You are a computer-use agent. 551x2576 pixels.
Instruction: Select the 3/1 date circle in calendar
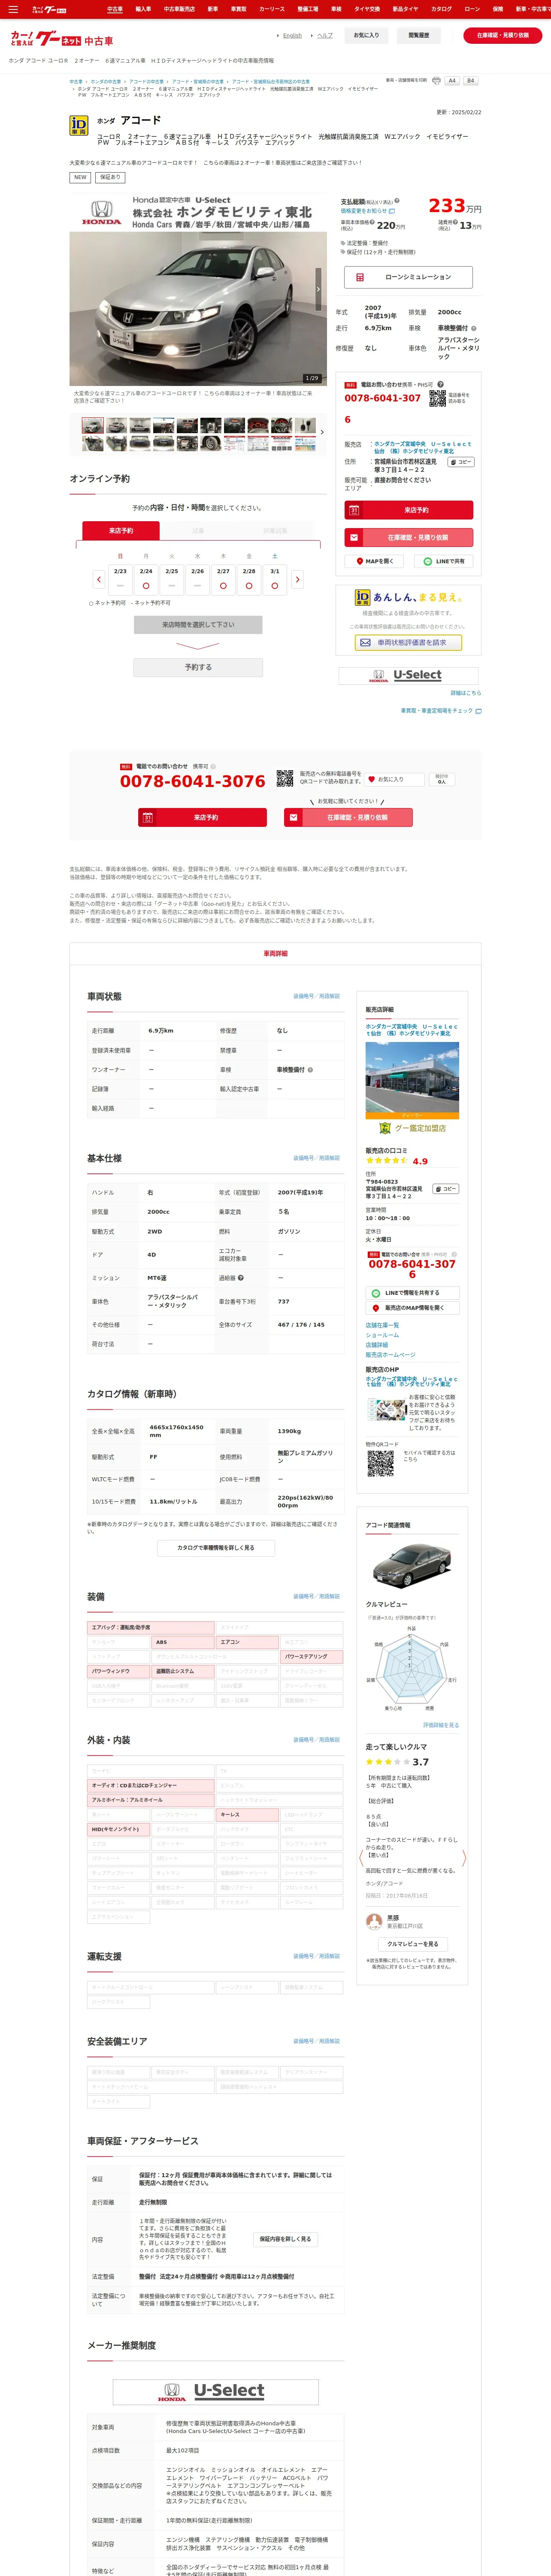point(275,585)
